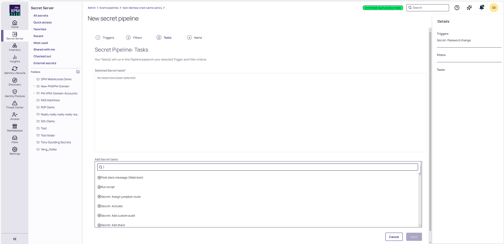Viewport: 504px width, 244px height.
Task: Add Post slack message (WebHook) task
Action: [99, 178]
